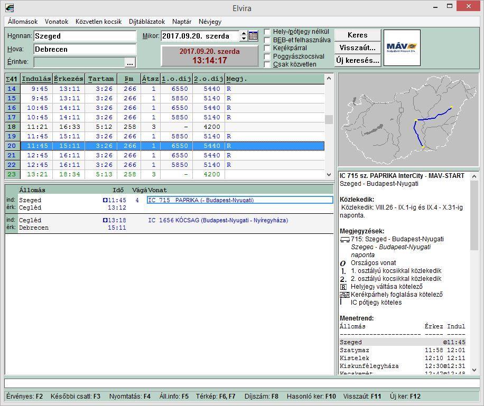Click the Nyomtatás: F4 status bar entry
Screen dimensions: 484x406
pyautogui.click(x=130, y=396)
